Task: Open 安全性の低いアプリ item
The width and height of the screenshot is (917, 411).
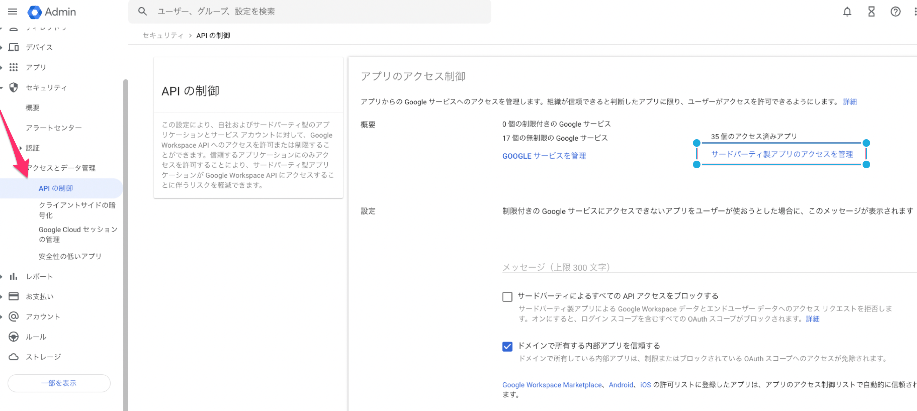Action: click(70, 256)
